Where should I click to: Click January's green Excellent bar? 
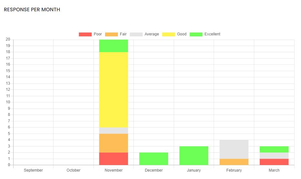click(194, 155)
